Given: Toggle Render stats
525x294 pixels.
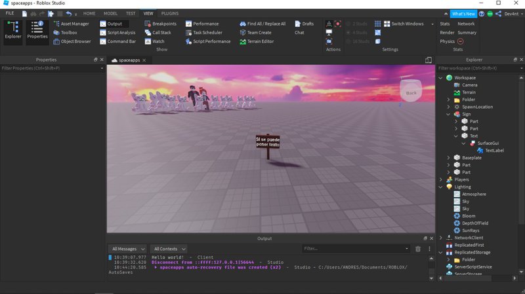Looking at the screenshot, I should coord(447,32).
